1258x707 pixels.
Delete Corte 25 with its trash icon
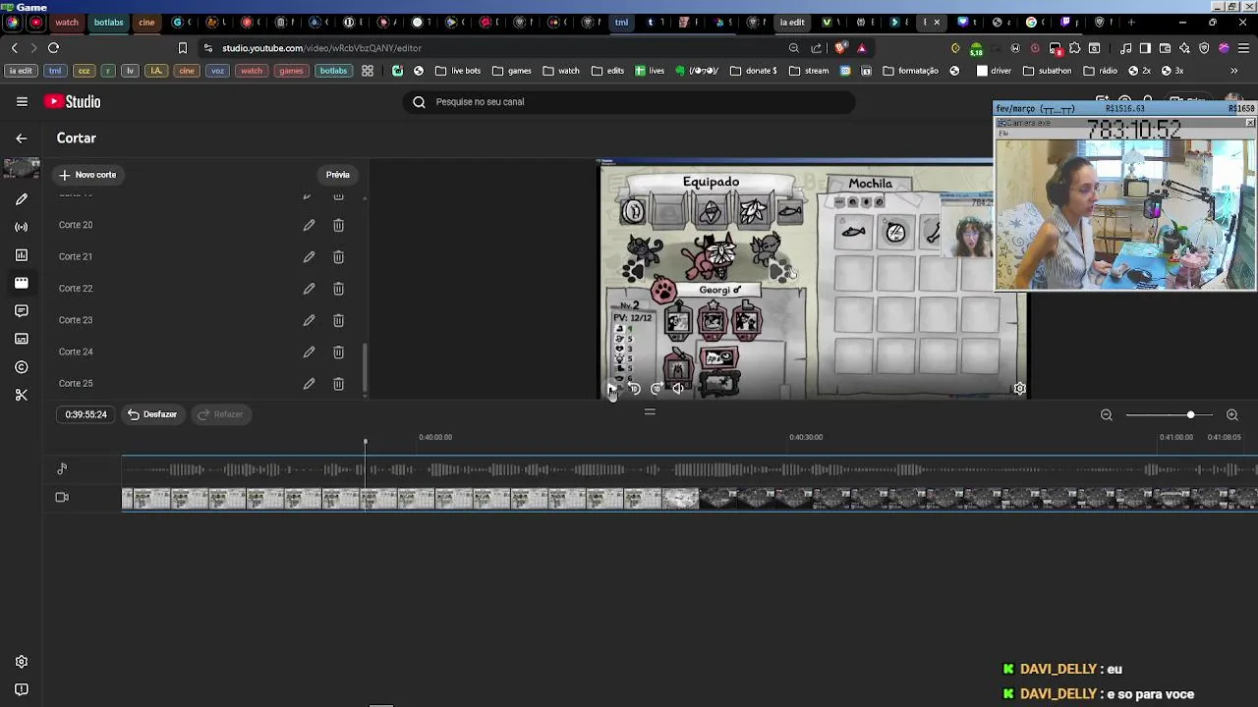tap(338, 383)
